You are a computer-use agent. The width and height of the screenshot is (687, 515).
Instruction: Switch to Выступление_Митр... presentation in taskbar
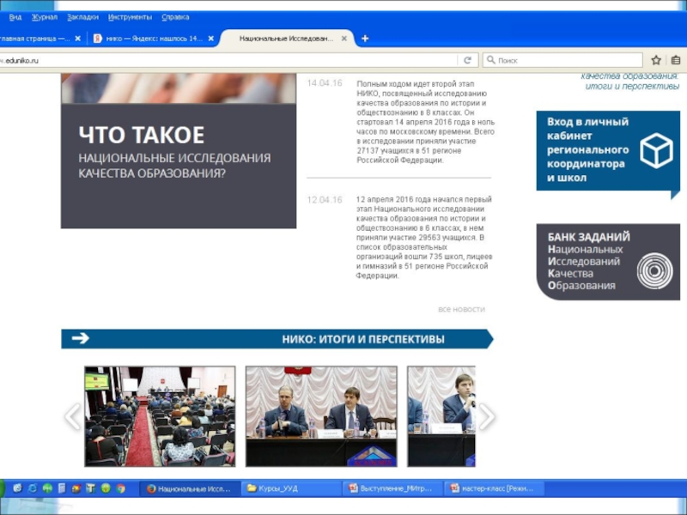click(x=392, y=488)
